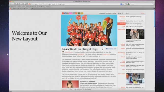Click the first bell-shaped icon in the sidebar header
Screen dimensions: 164x92
(x=119, y=13)
